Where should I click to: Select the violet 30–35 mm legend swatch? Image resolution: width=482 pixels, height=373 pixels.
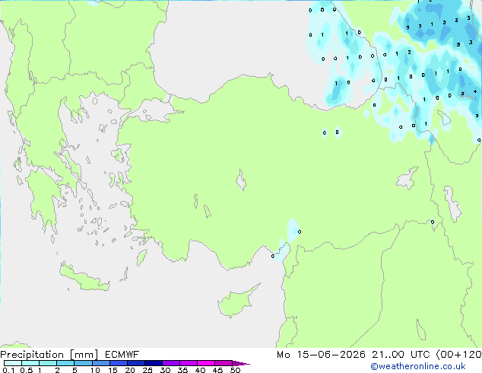pyautogui.click(x=170, y=363)
